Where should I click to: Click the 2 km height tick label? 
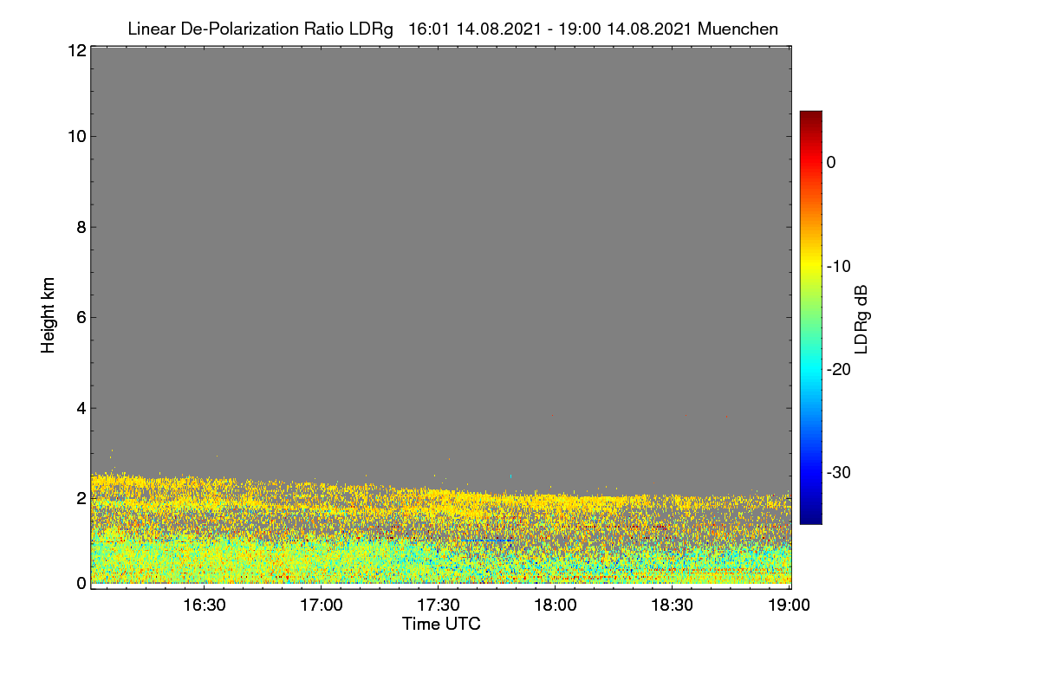tap(81, 498)
